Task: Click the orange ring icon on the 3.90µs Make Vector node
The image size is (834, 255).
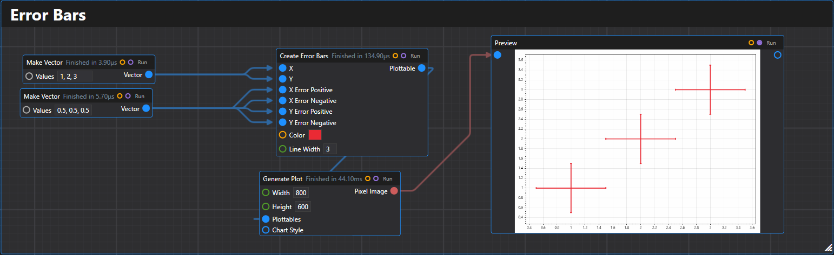Action: tap(122, 63)
